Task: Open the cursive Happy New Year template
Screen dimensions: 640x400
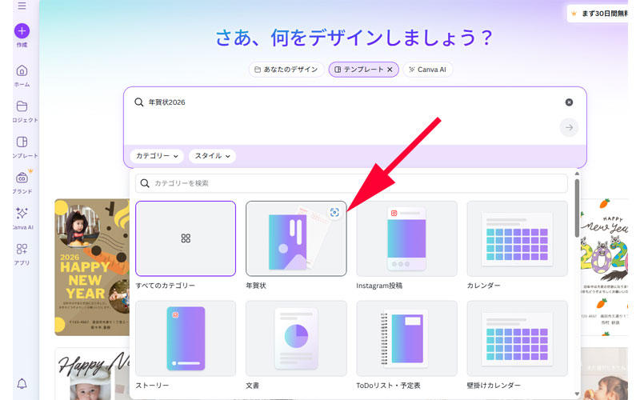Action: pos(92,374)
